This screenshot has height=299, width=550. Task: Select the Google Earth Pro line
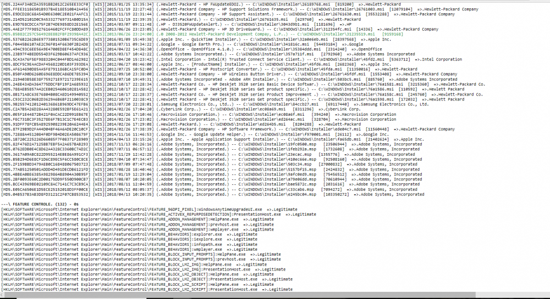182,44
